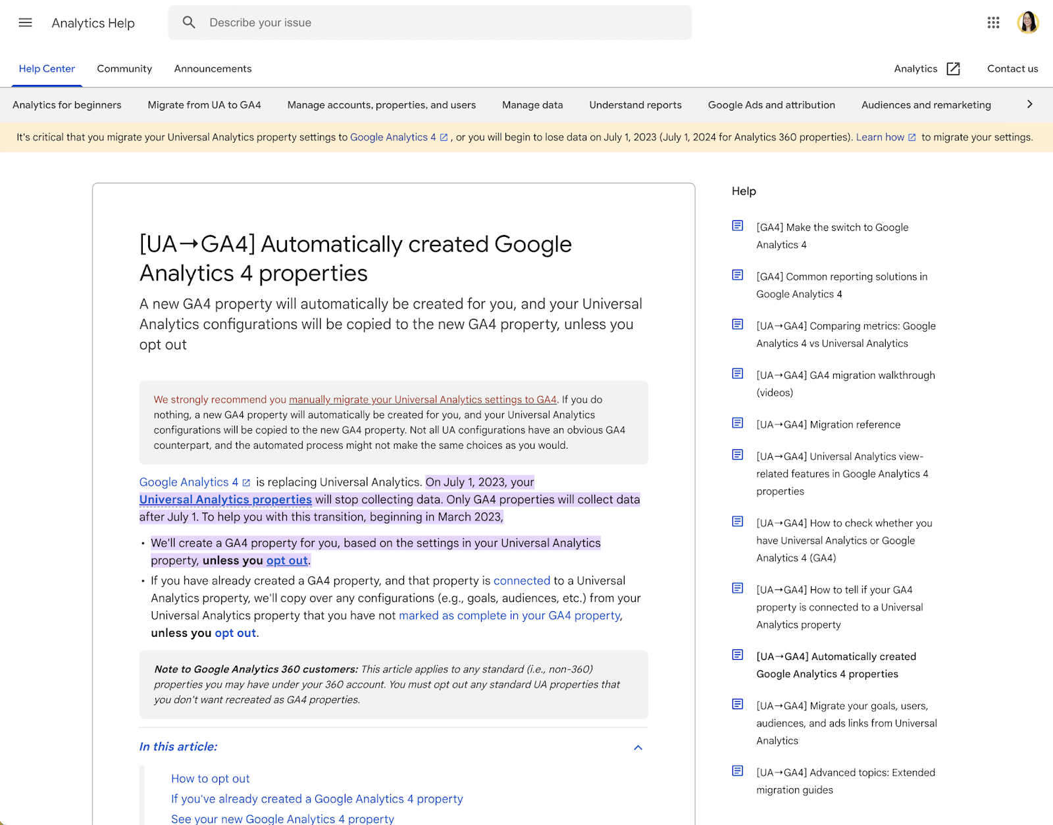This screenshot has height=825, width=1053.
Task: Click the Contact us link
Action: pyautogui.click(x=1012, y=68)
